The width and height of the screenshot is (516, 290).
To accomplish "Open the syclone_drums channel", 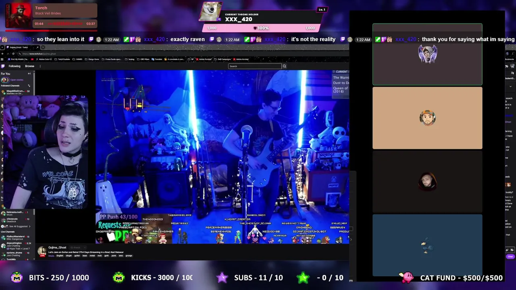I will pos(16,254).
